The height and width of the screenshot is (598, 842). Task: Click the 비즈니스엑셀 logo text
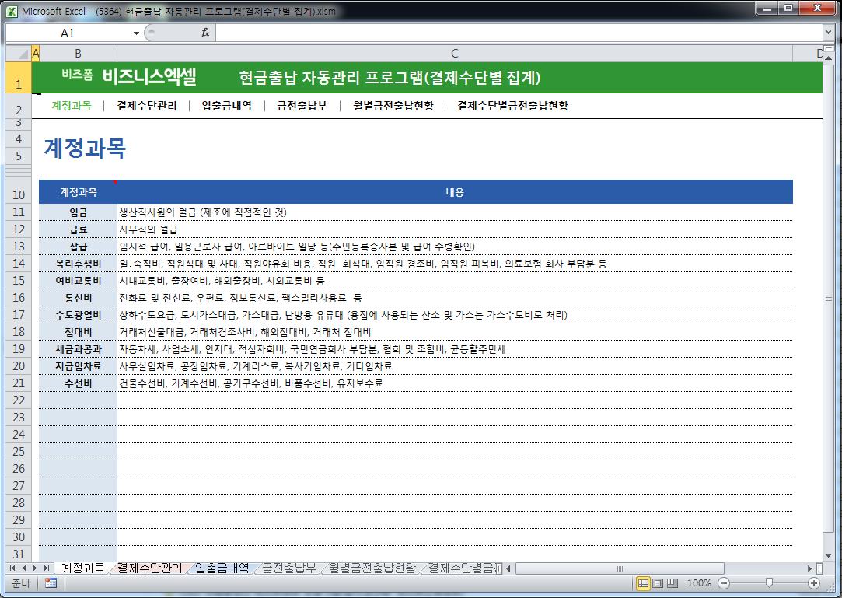149,77
